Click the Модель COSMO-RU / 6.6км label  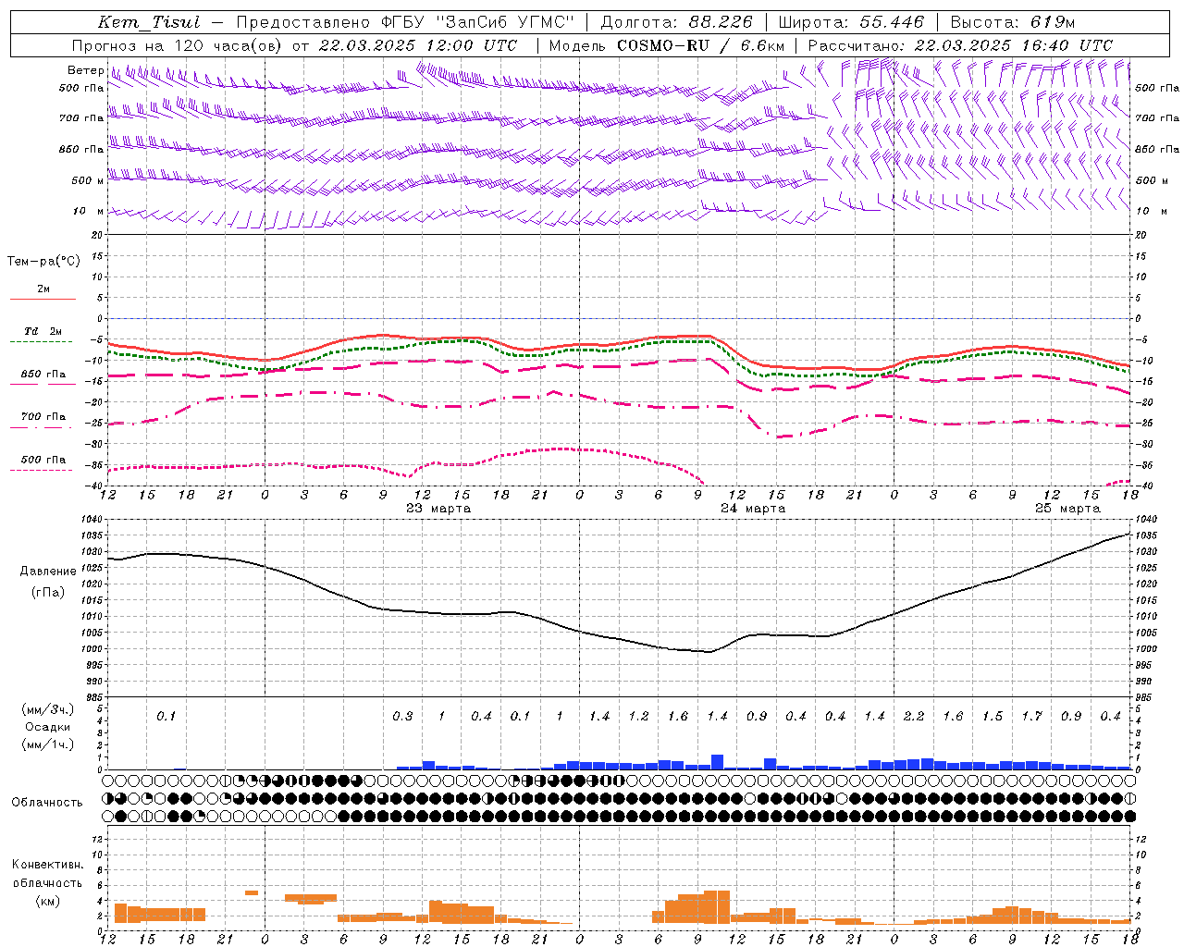point(666,45)
